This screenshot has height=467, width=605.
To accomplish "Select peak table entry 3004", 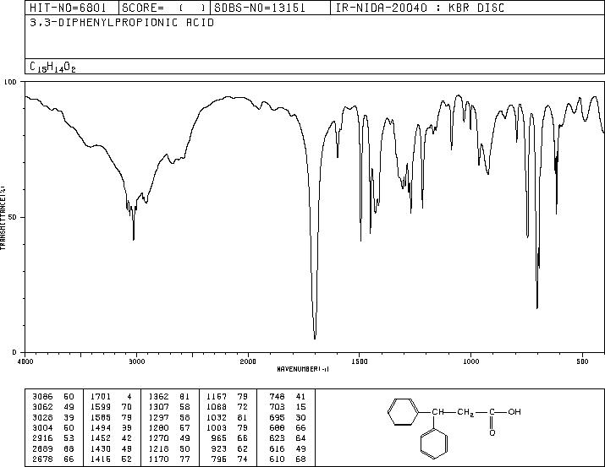I will [x=53, y=427].
